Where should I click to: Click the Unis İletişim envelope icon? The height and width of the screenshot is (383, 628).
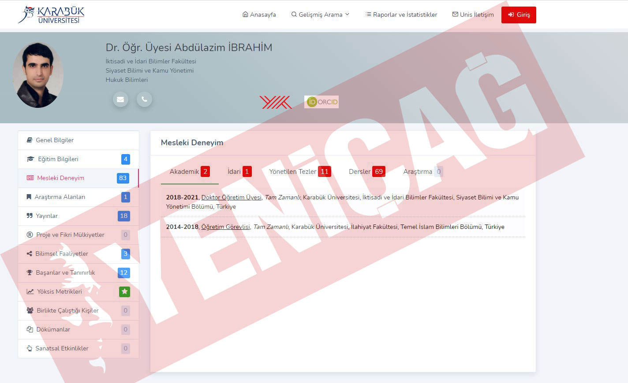455,15
